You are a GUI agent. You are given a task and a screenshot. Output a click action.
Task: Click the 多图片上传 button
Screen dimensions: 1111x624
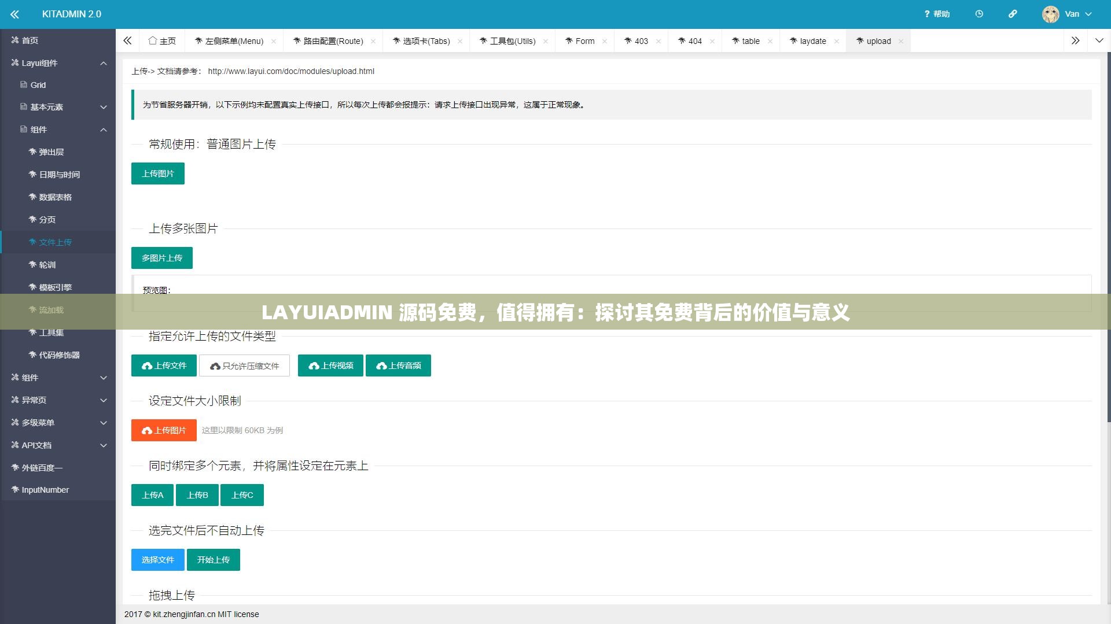click(162, 258)
